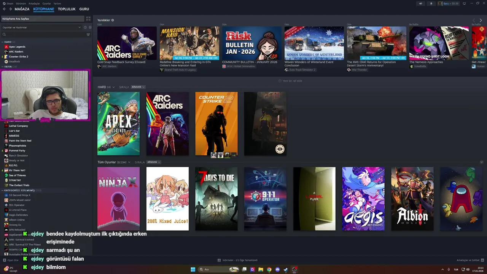Click Yeni bir raf ekle

click(x=290, y=81)
